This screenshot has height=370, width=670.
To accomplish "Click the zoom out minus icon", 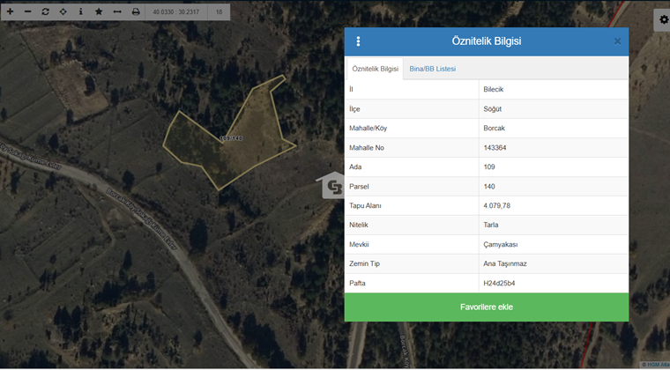I will [x=27, y=11].
